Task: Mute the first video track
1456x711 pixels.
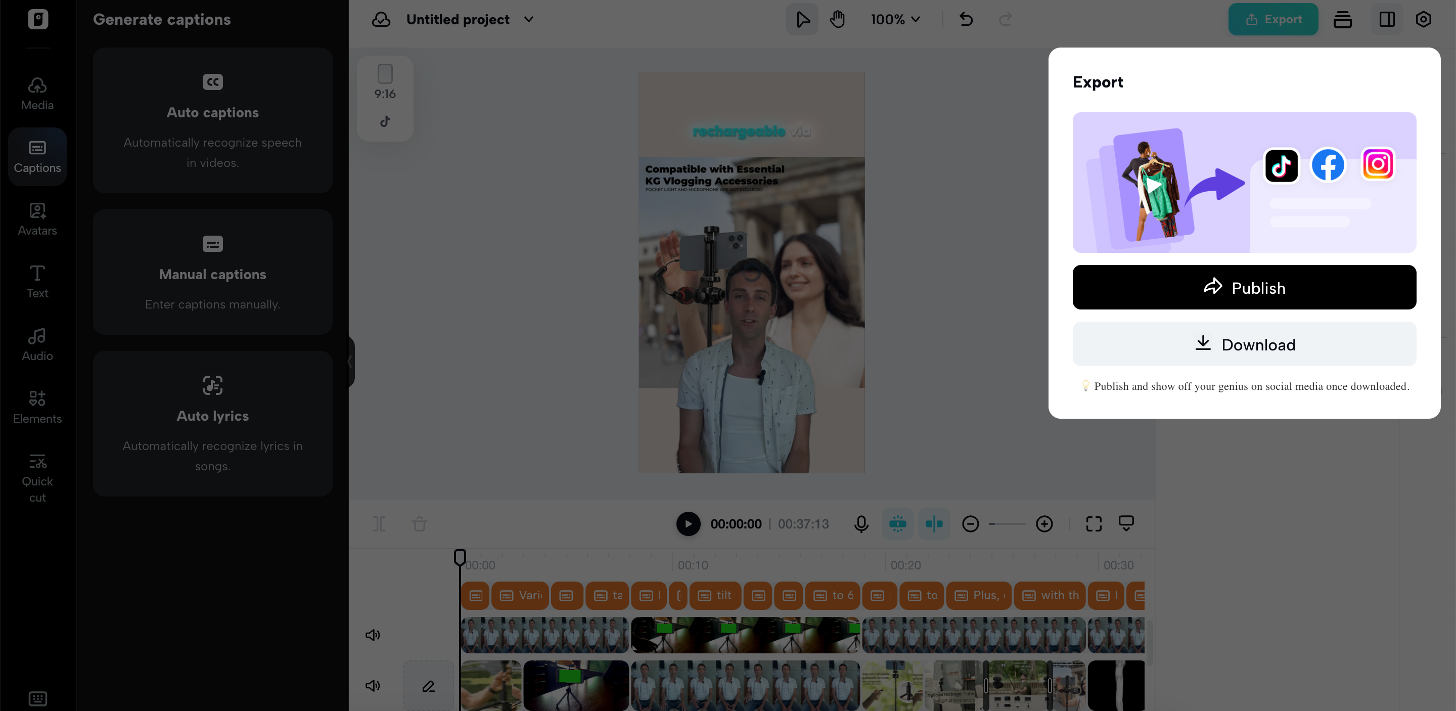Action: pos(373,635)
